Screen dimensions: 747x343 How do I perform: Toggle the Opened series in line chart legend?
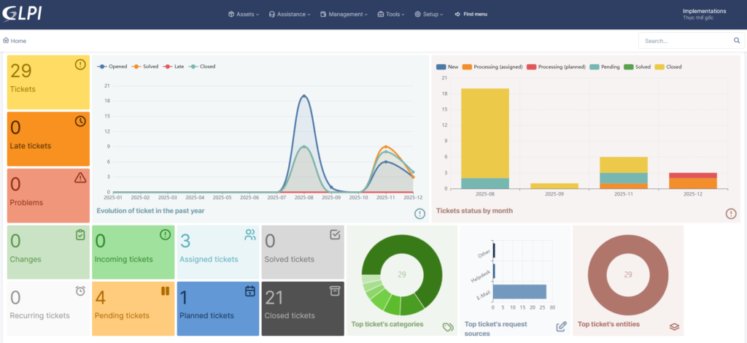pyautogui.click(x=112, y=66)
